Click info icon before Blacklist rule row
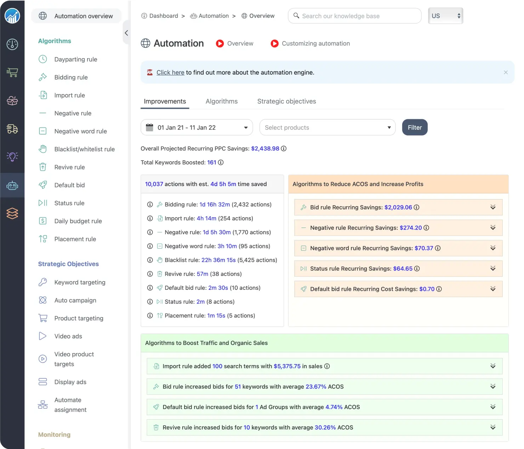The height and width of the screenshot is (449, 524). [x=150, y=260]
